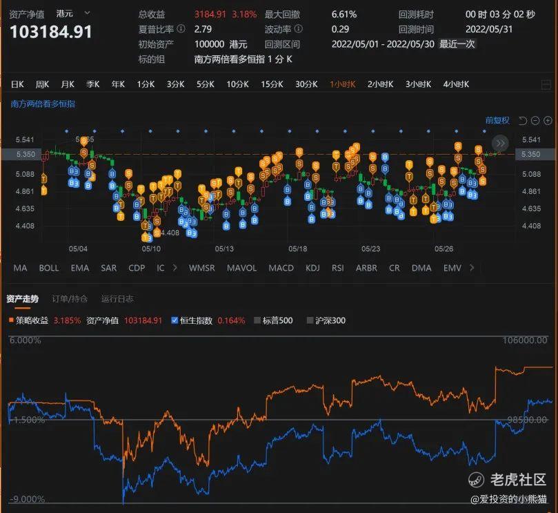Select the EMA indicator
558x513 pixels.
80,268
